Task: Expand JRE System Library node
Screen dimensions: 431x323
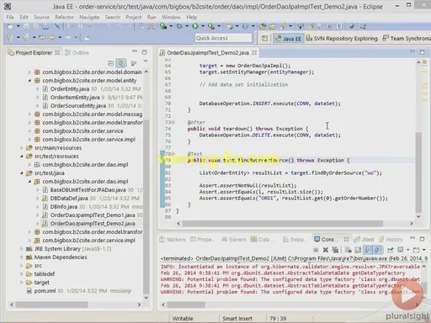Action: coord(21,249)
